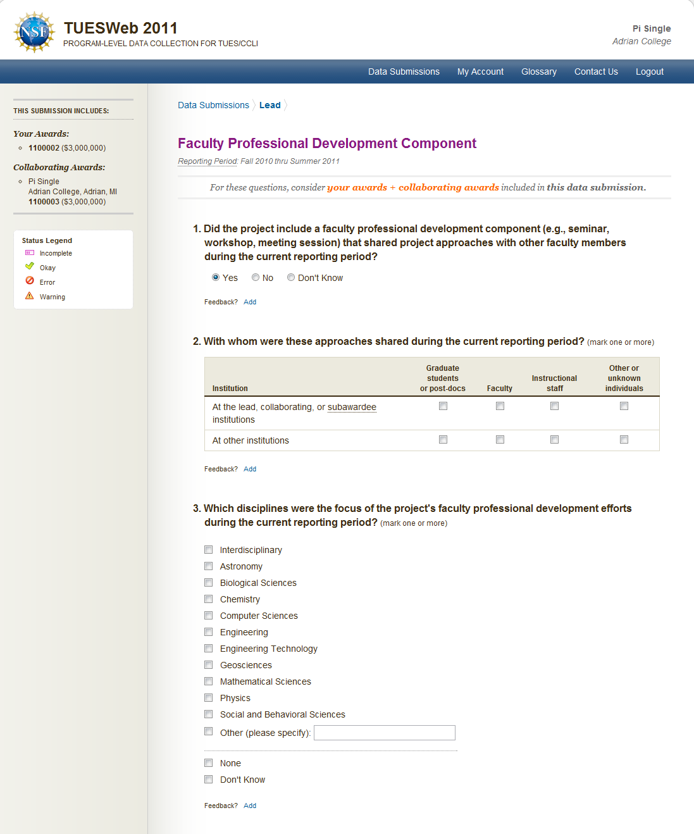Add feedback for question 1

coord(250,302)
